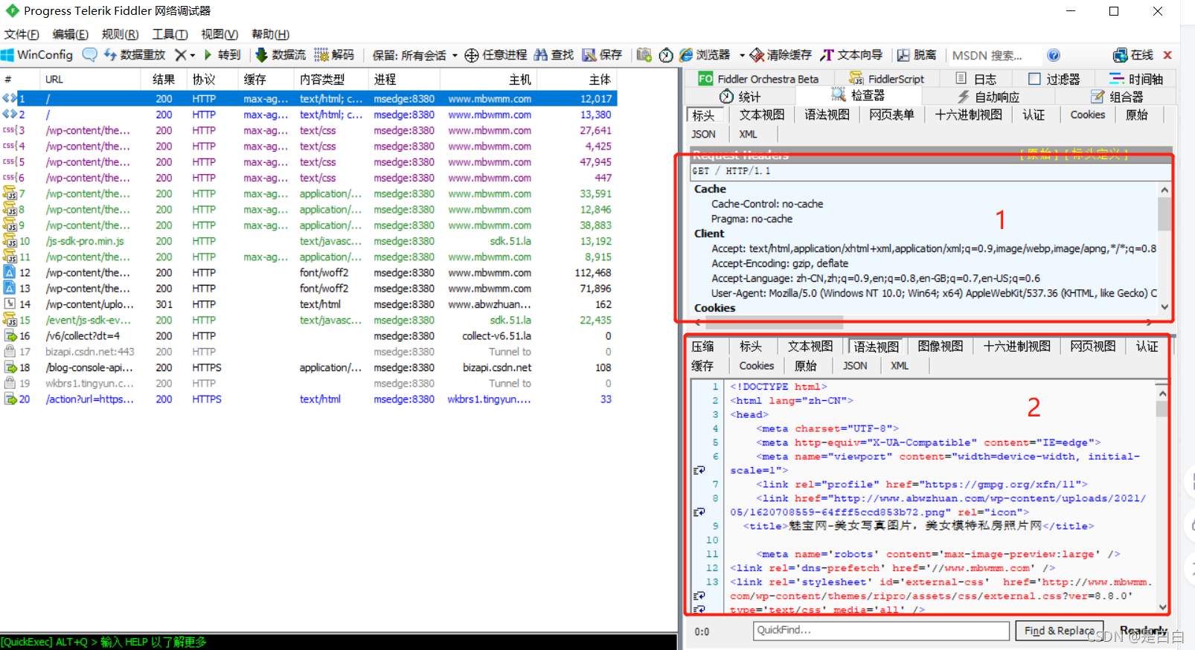The height and width of the screenshot is (650, 1195).
Task: Click the camera screenshot icon
Action: [x=644, y=55]
